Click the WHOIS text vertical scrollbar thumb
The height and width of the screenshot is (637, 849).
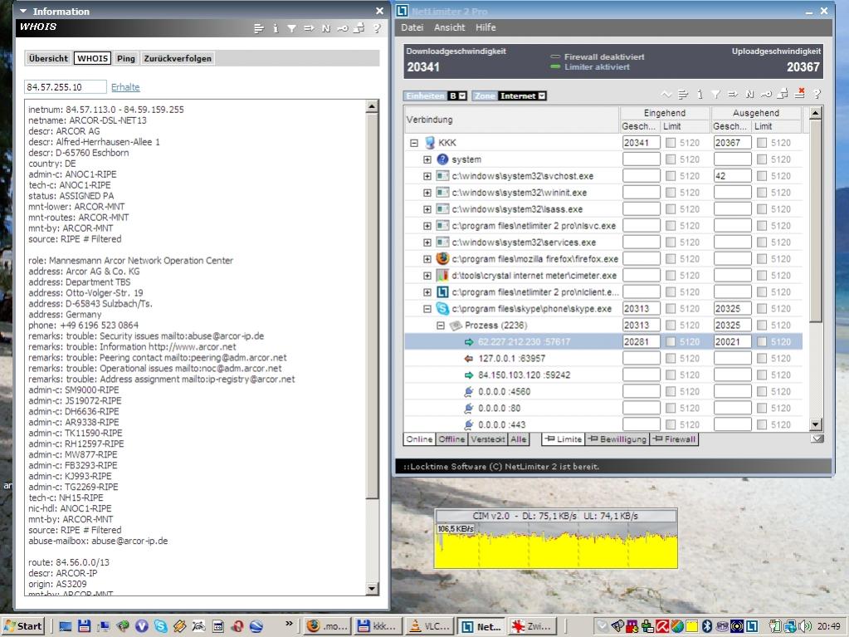pos(372,305)
